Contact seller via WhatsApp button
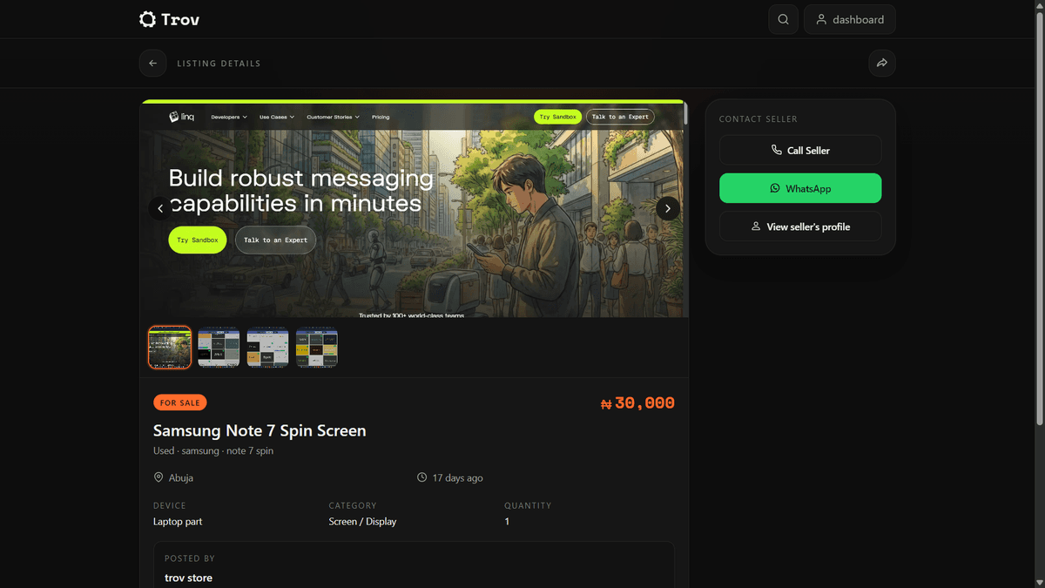This screenshot has height=588, width=1045. click(x=800, y=188)
